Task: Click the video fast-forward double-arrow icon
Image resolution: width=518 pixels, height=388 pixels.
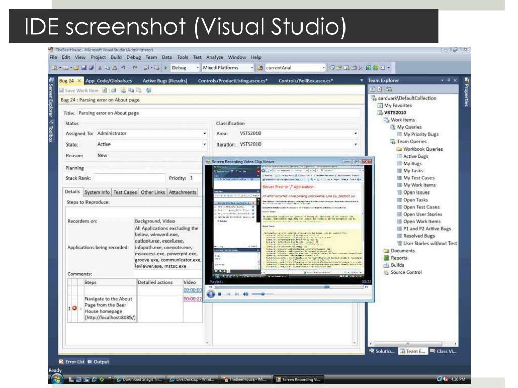Action: (366, 287)
